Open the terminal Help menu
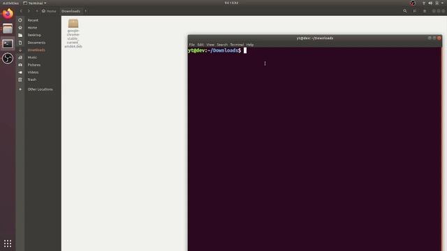Screen dimensions: 447x251 click(x=250, y=45)
